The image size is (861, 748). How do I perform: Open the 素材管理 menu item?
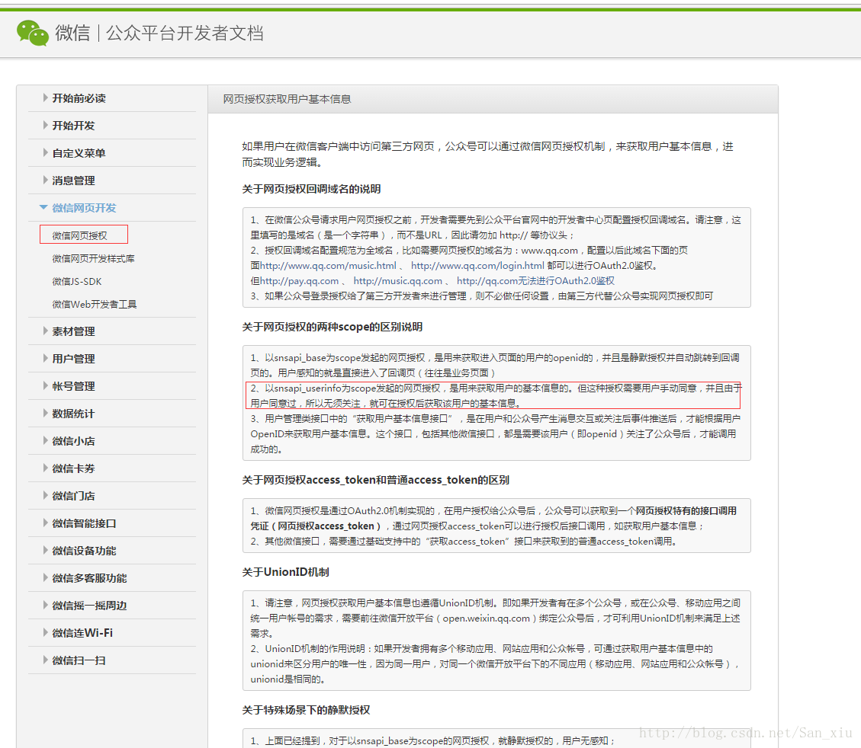(73, 331)
